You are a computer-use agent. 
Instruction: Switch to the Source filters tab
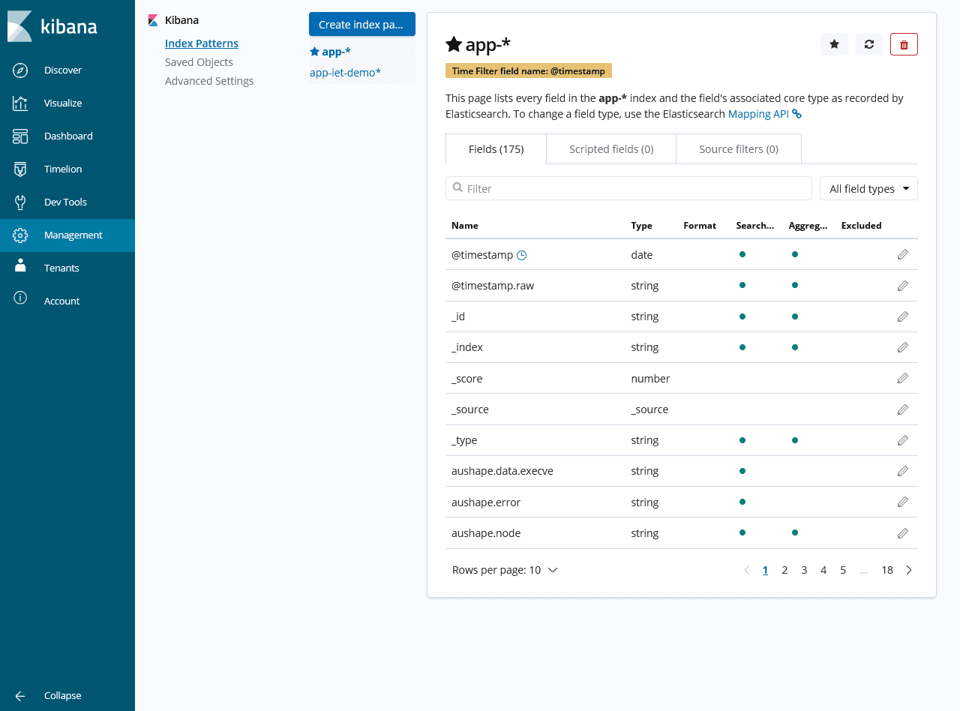[x=738, y=149]
